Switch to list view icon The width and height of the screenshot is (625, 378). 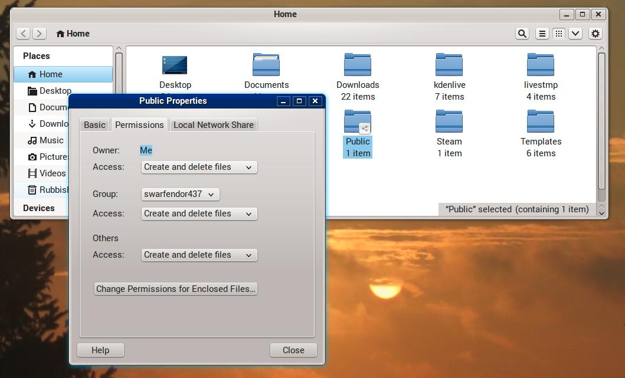542,34
